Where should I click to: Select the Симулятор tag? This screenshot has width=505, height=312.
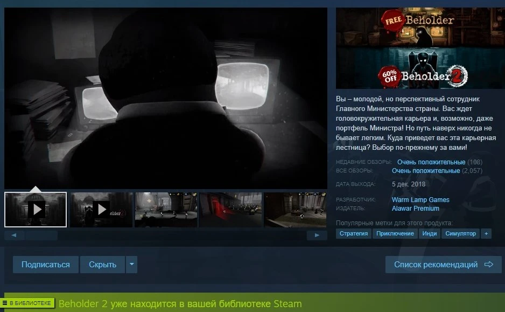coord(460,233)
